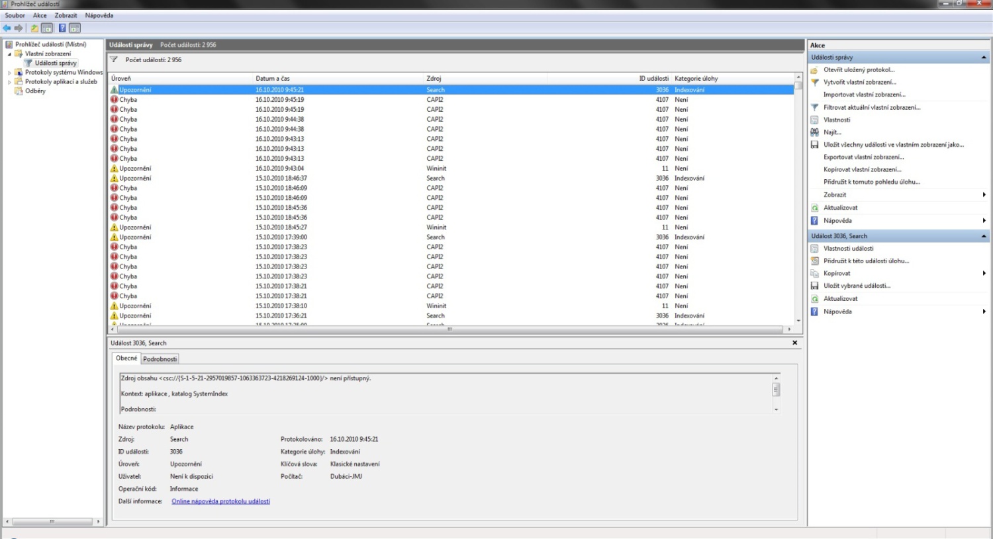The width and height of the screenshot is (993, 539).
Task: Click Aktualizovat under Událost 3036, Search section
Action: click(840, 298)
